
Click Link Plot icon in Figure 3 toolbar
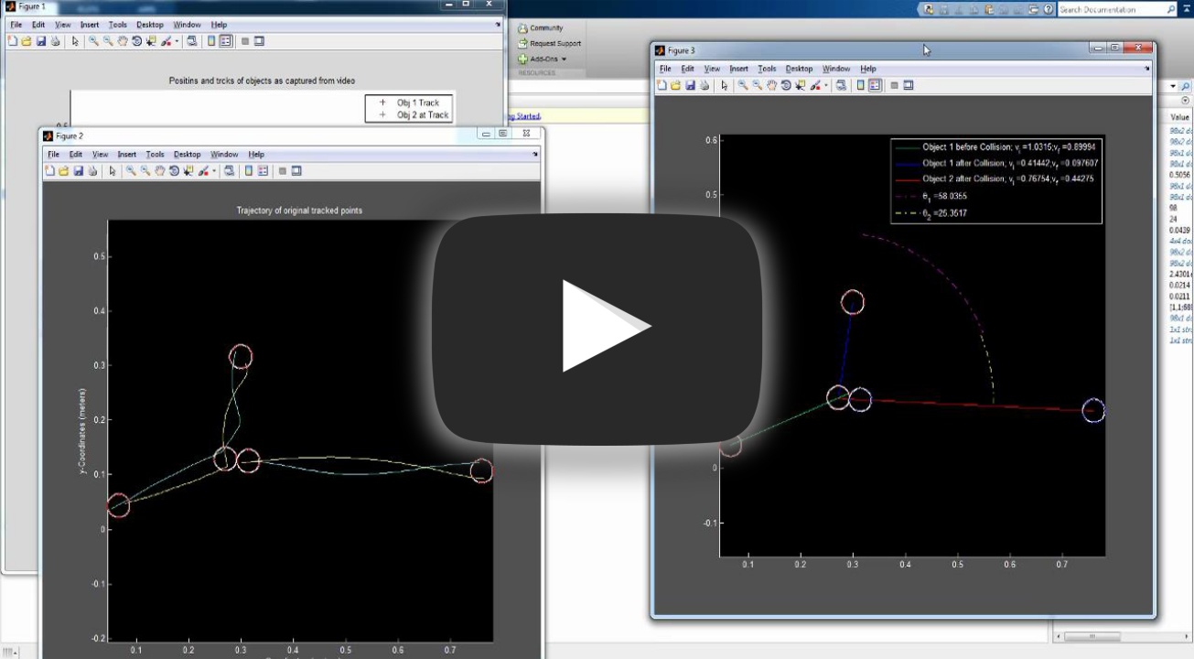tap(841, 85)
